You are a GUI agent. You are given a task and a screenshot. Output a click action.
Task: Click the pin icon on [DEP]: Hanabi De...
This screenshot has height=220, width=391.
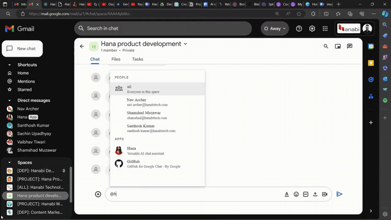(64, 171)
